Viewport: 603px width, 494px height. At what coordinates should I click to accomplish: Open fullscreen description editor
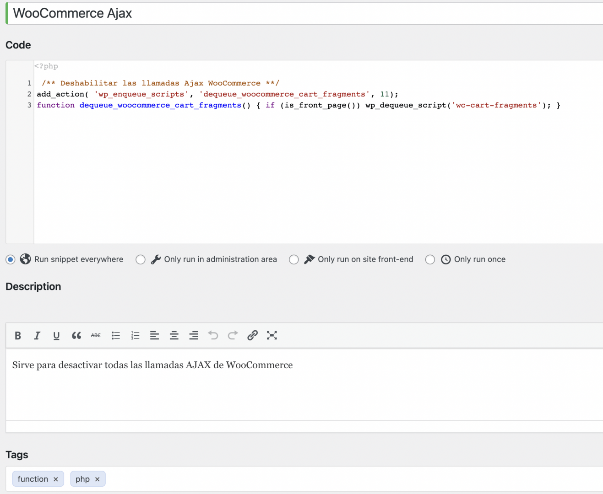pyautogui.click(x=272, y=336)
